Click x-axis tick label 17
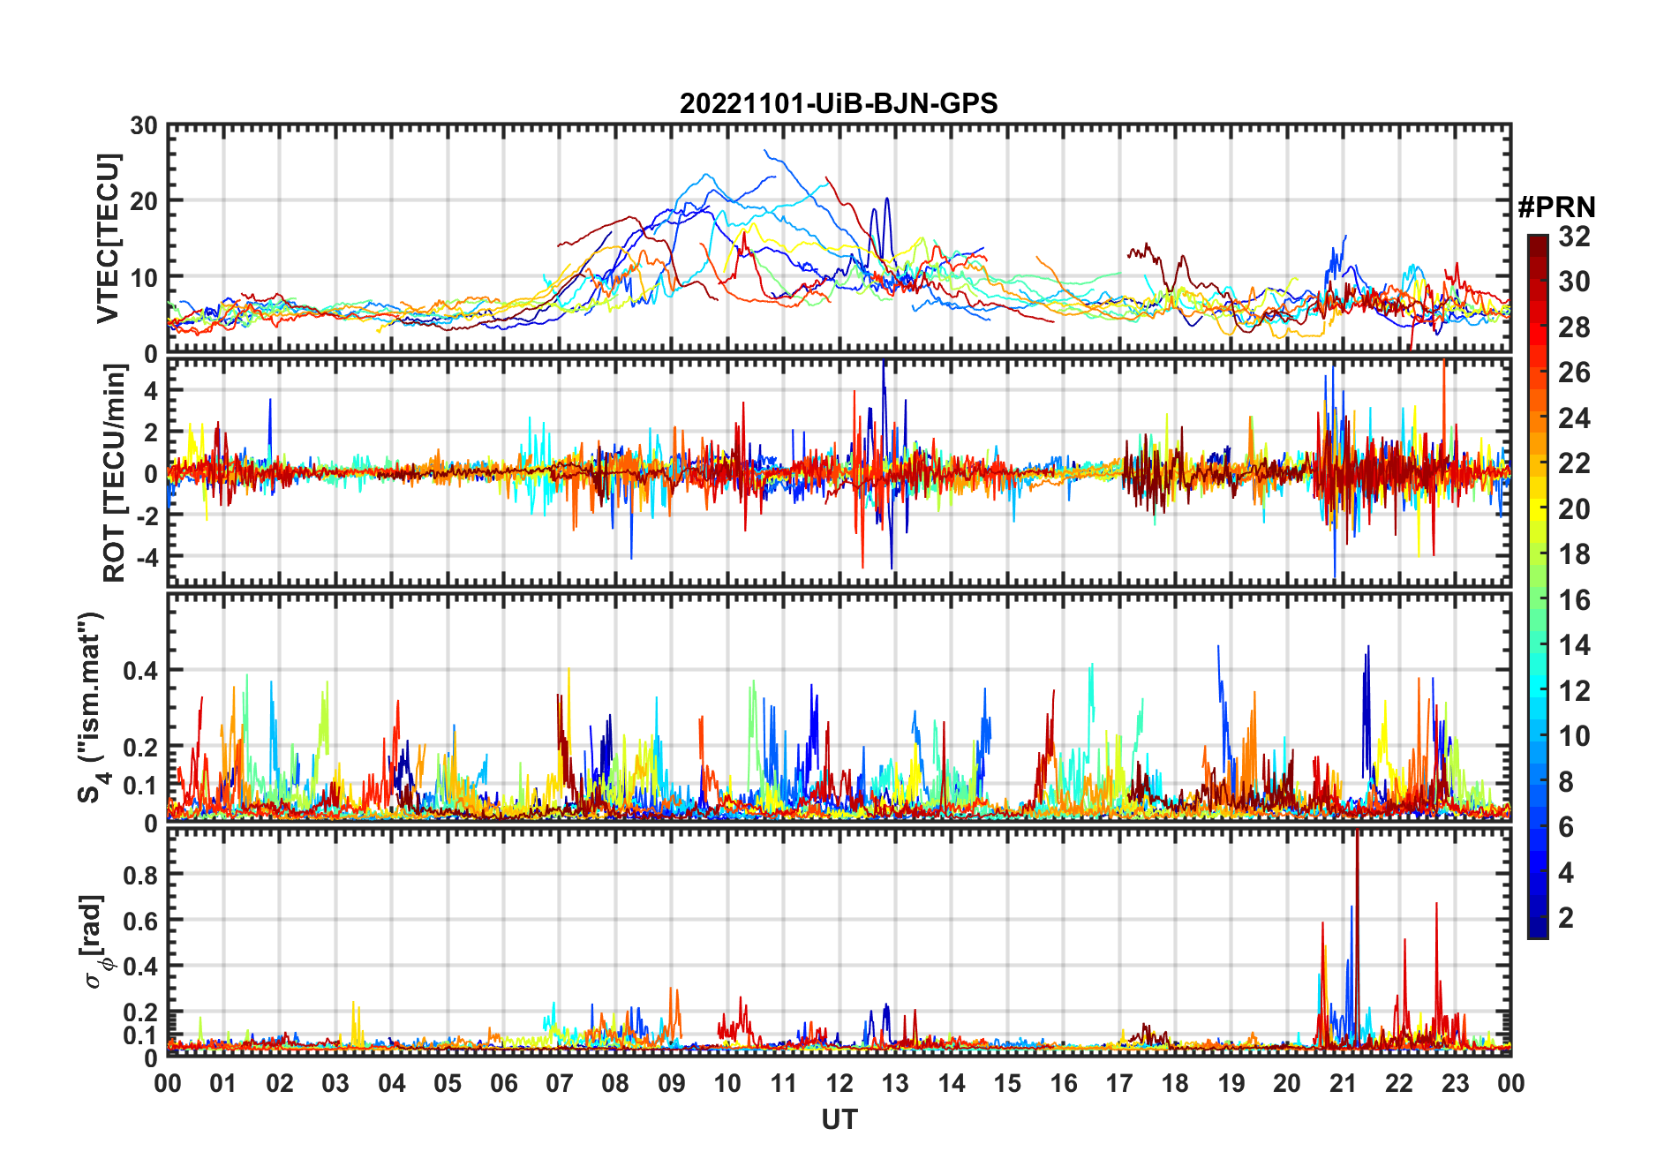This screenshot has height=1174, width=1679. 1119,1083
